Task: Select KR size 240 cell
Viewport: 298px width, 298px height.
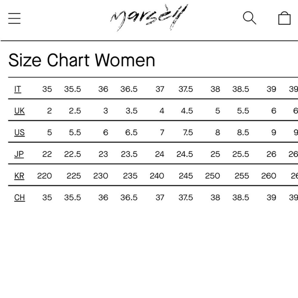Action: [157, 176]
